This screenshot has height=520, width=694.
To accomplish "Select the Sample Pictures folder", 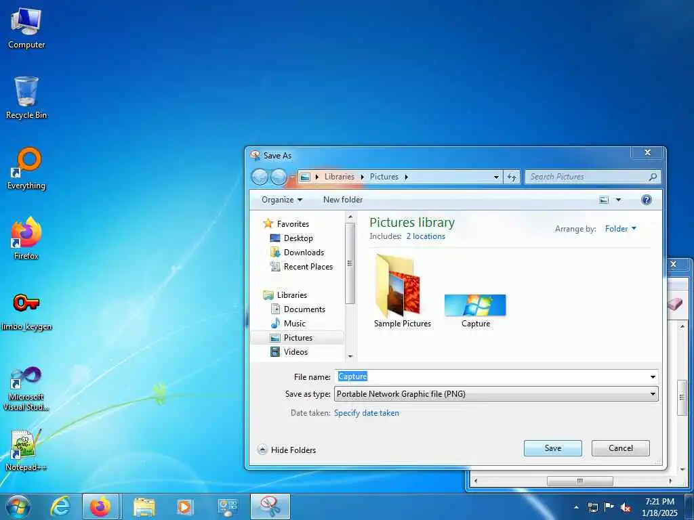I will click(402, 291).
